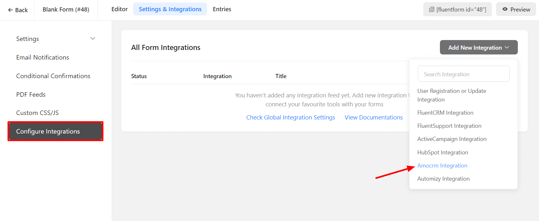The image size is (539, 221).
Task: Click the Preview eye icon
Action: click(505, 9)
